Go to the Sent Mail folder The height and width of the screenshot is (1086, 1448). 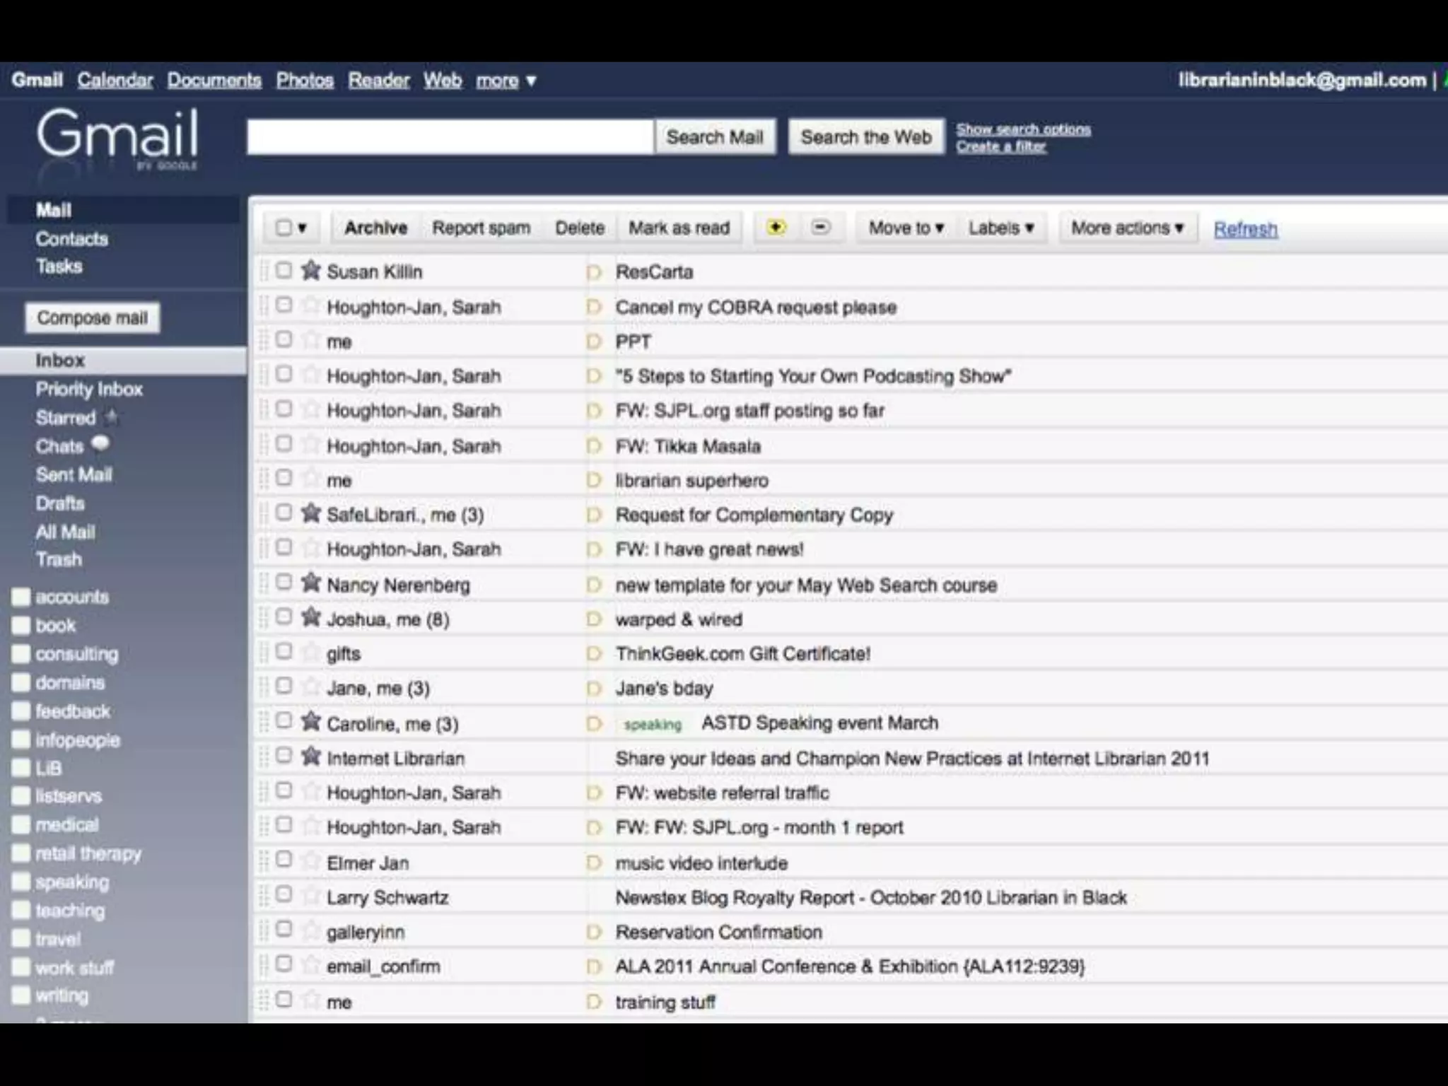point(74,474)
